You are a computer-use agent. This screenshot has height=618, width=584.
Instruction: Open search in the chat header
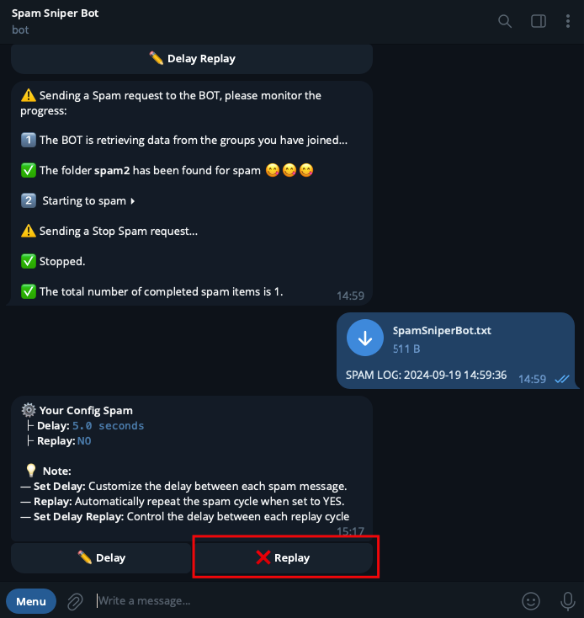click(x=504, y=21)
